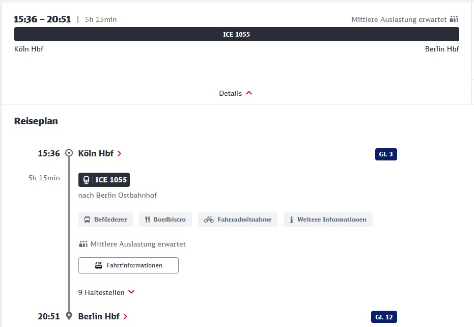The width and height of the screenshot is (474, 327).
Task: Click the dark ICE 1055 journey bar
Action: tap(237, 34)
